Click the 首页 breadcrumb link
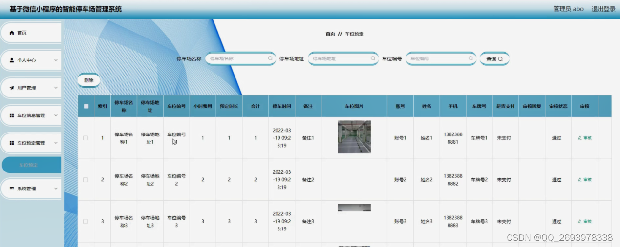 (x=330, y=34)
